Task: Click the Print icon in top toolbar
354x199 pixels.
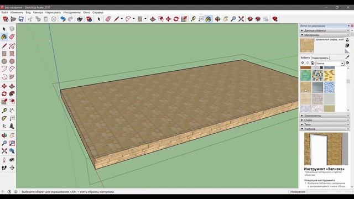Action: click(80, 19)
